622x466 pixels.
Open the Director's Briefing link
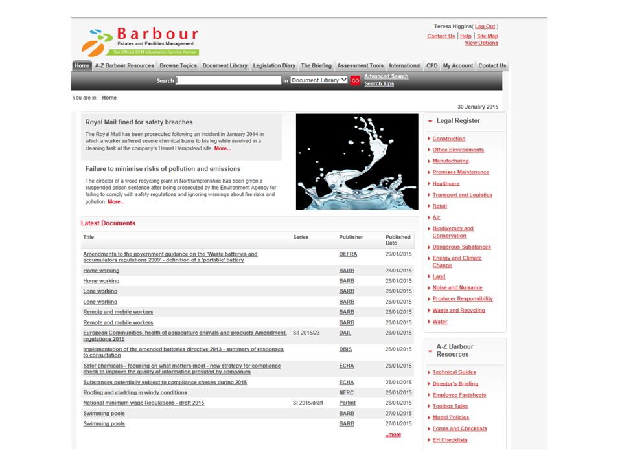click(455, 384)
